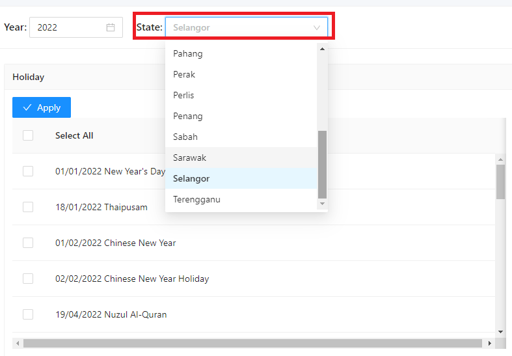Toggle the Select All checkbox
Viewport: 512px width, 356px height.
(28, 135)
